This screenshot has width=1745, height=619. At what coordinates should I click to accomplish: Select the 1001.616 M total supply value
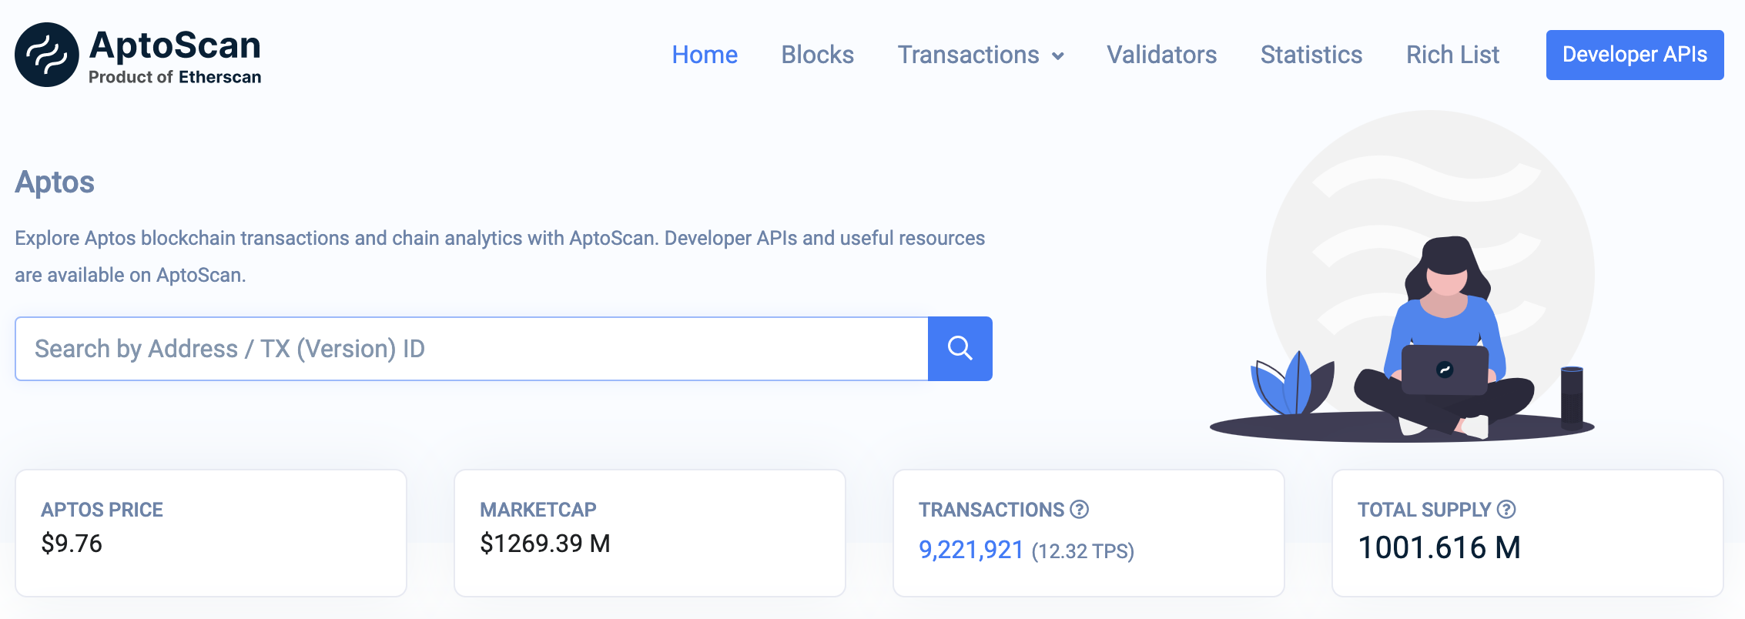click(x=1439, y=547)
